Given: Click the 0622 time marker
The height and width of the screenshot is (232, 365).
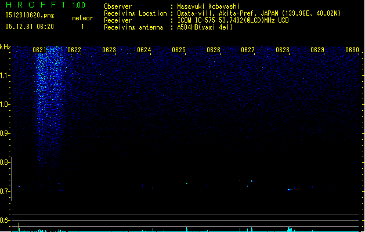Looking at the screenshot, I should pyautogui.click(x=74, y=50).
